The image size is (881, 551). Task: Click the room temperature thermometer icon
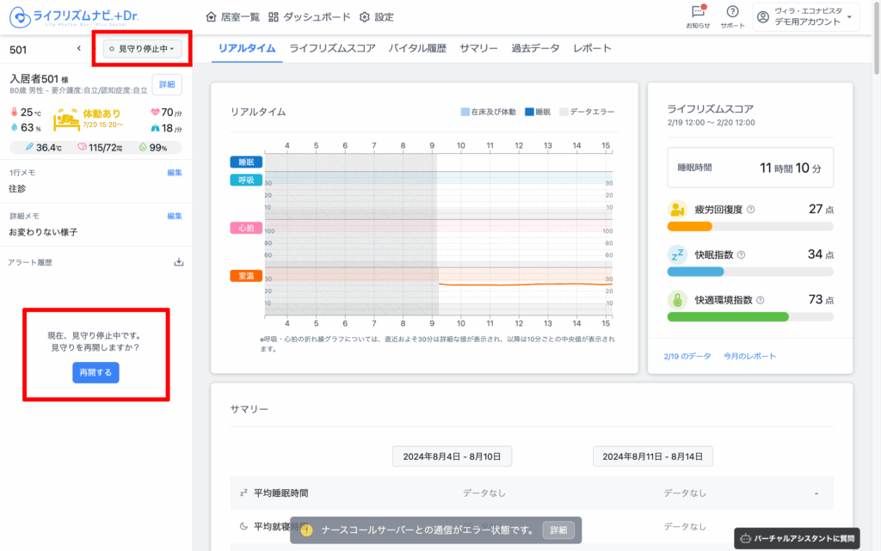(x=14, y=113)
